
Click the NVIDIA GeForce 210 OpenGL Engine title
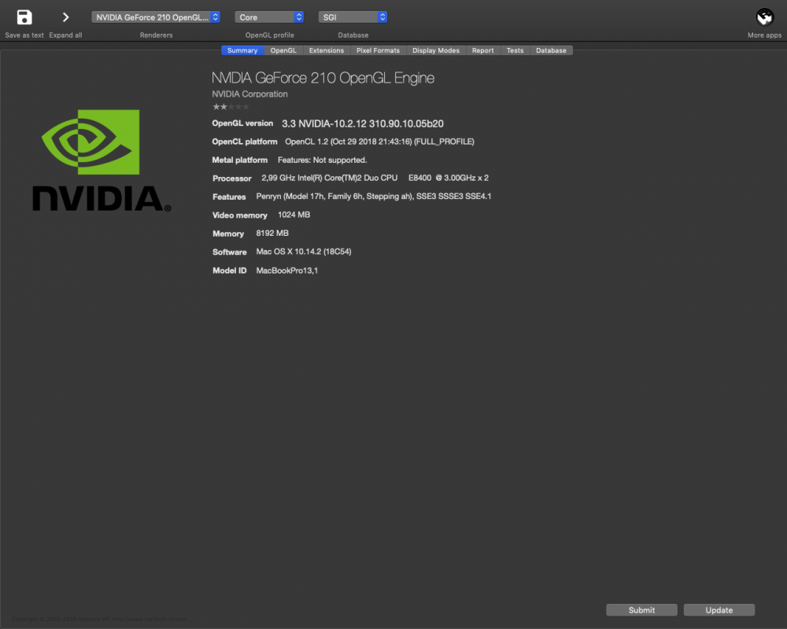[x=323, y=78]
